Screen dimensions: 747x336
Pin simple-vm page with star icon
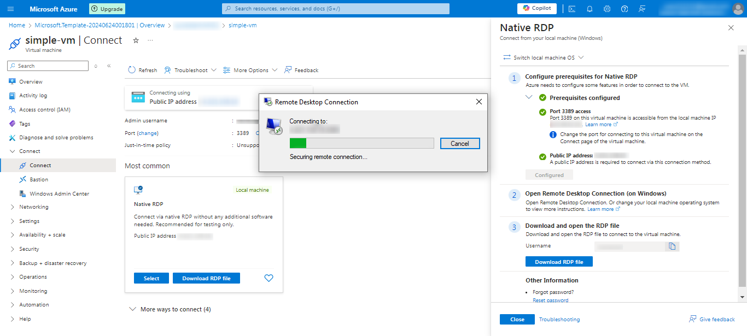click(136, 40)
